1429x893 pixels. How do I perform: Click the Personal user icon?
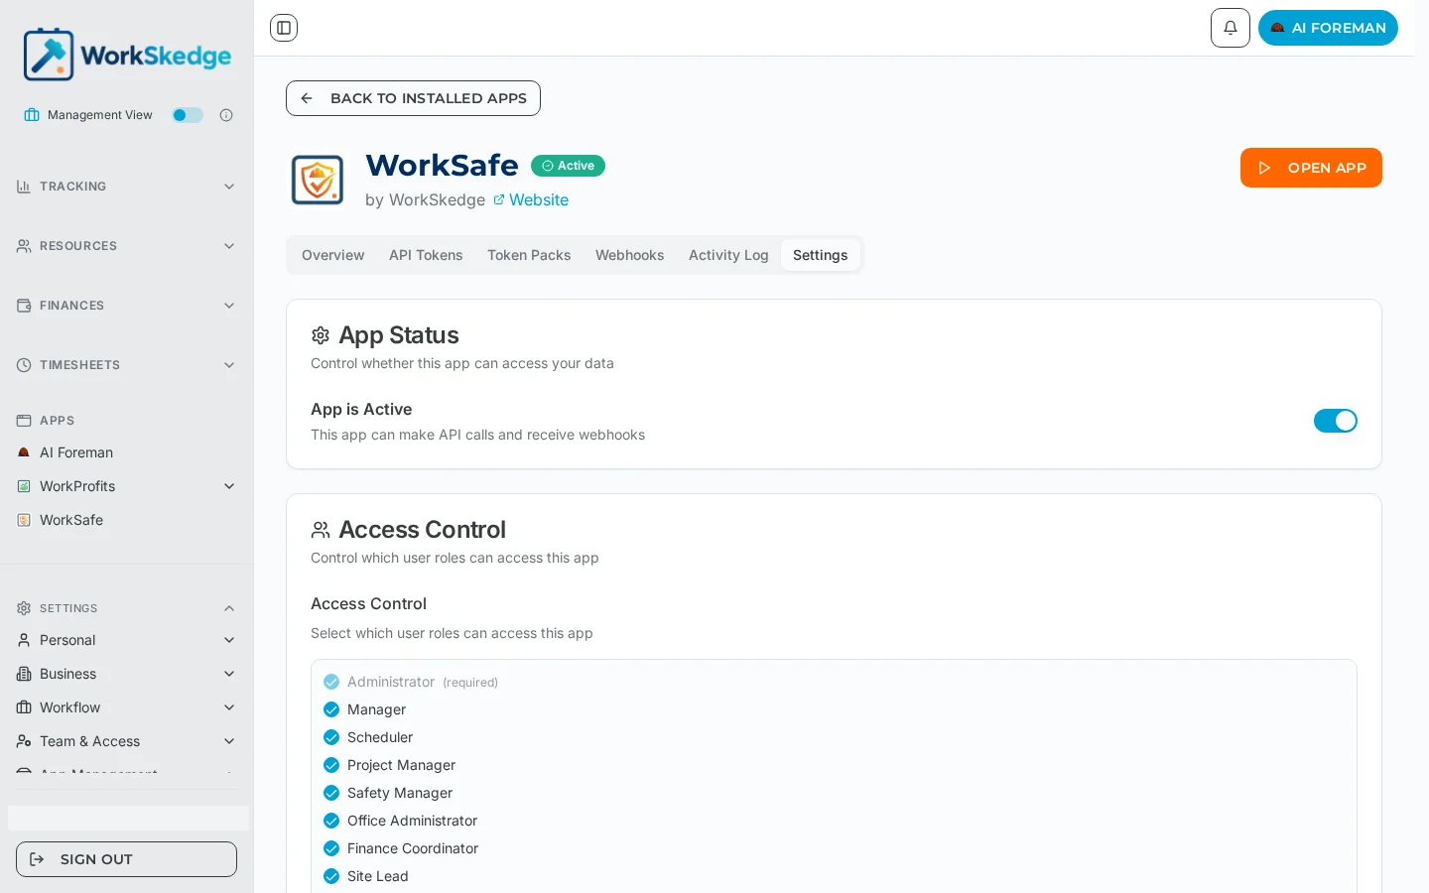(24, 640)
